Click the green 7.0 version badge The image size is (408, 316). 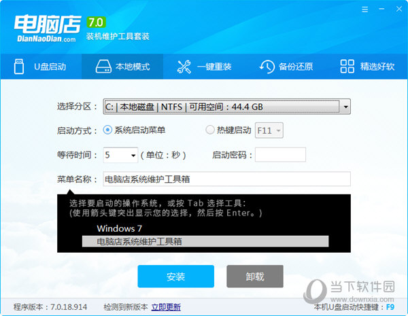tap(97, 22)
